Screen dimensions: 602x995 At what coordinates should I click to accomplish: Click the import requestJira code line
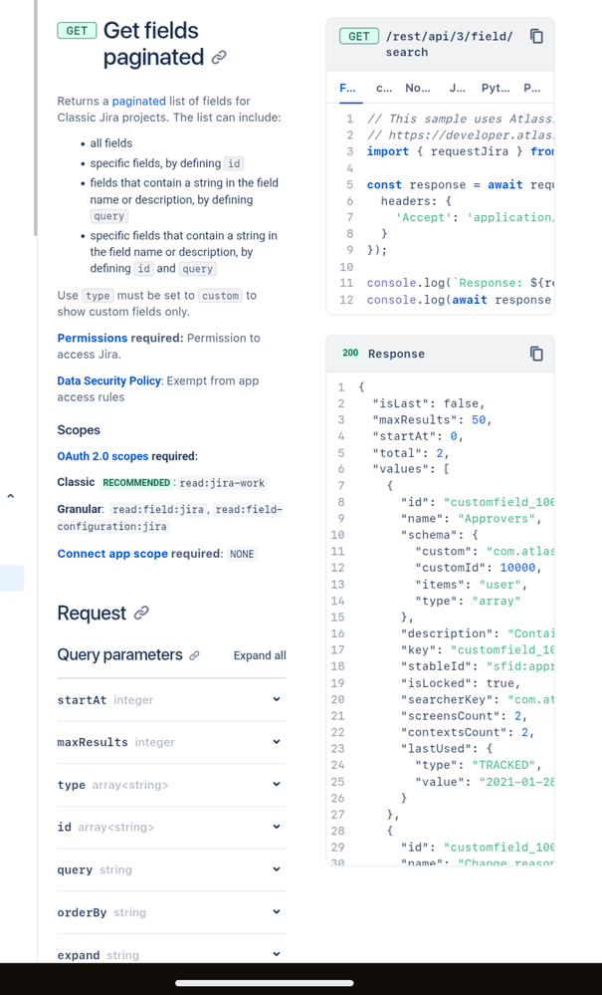point(460,151)
